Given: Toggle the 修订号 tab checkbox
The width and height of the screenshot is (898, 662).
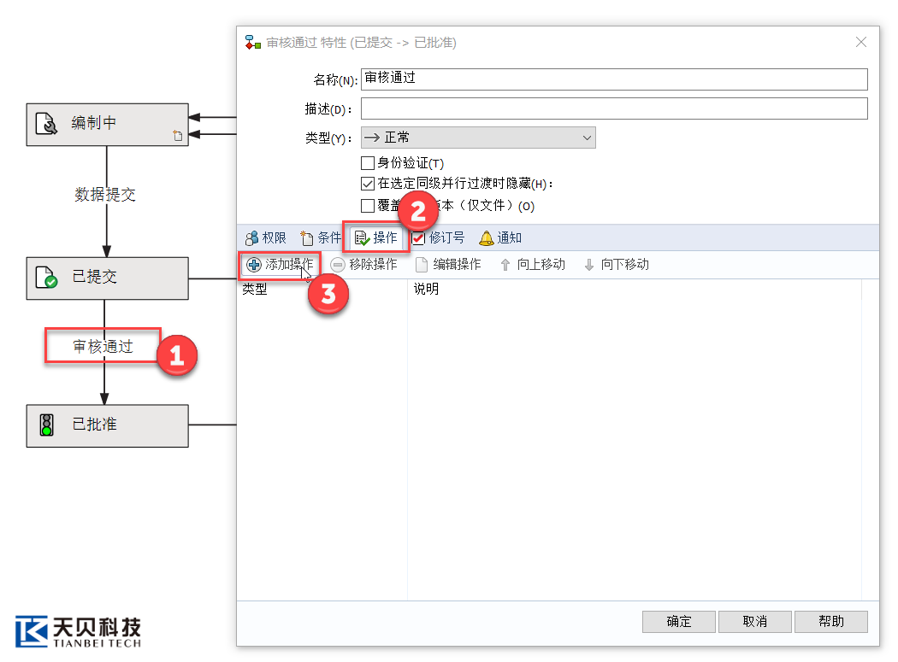Looking at the screenshot, I should click(418, 238).
